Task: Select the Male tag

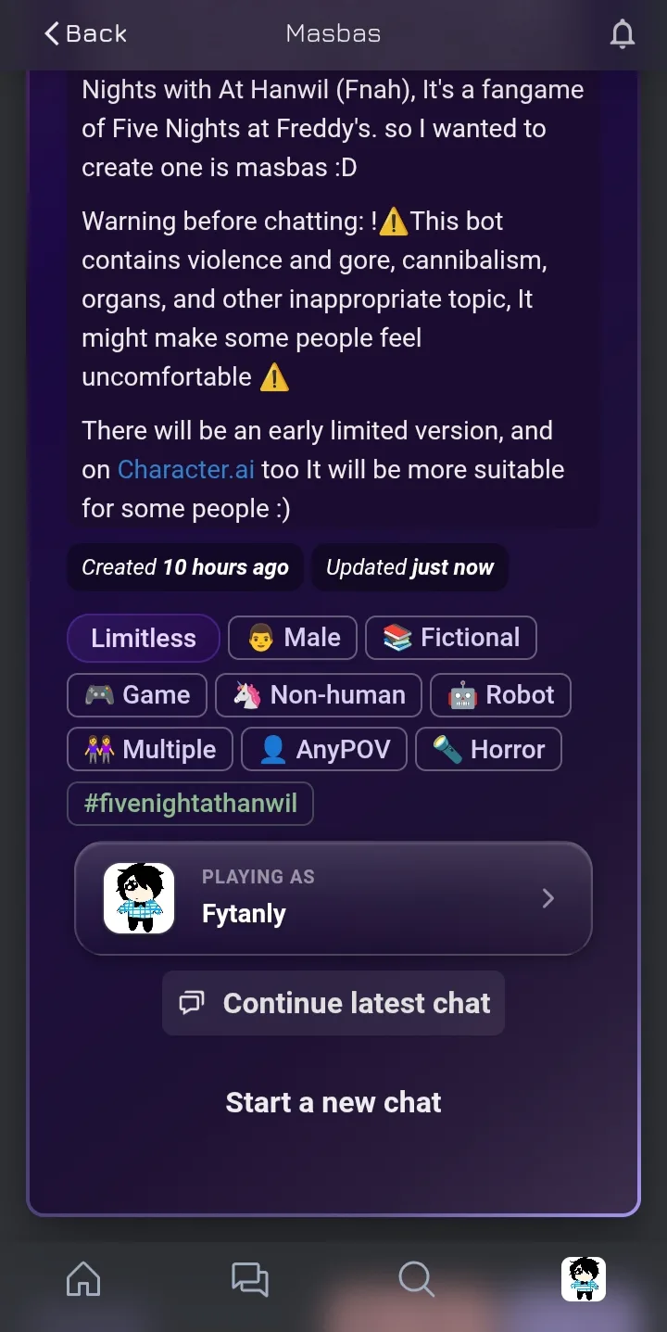Action: tap(293, 638)
